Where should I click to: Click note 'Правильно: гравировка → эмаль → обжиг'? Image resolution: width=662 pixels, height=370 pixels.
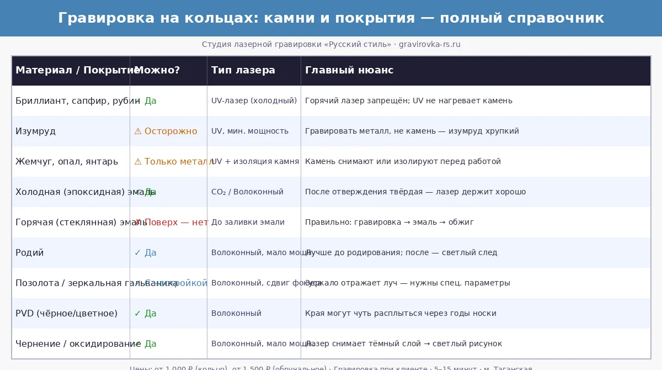click(x=389, y=223)
